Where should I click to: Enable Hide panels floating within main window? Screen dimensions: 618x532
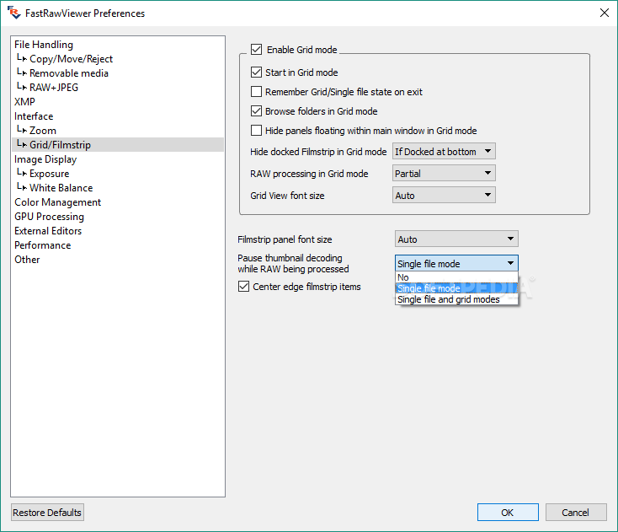(x=256, y=130)
